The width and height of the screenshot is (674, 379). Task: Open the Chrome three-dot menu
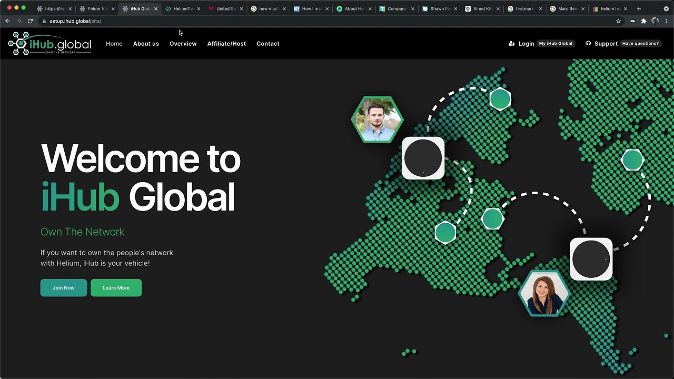(667, 21)
